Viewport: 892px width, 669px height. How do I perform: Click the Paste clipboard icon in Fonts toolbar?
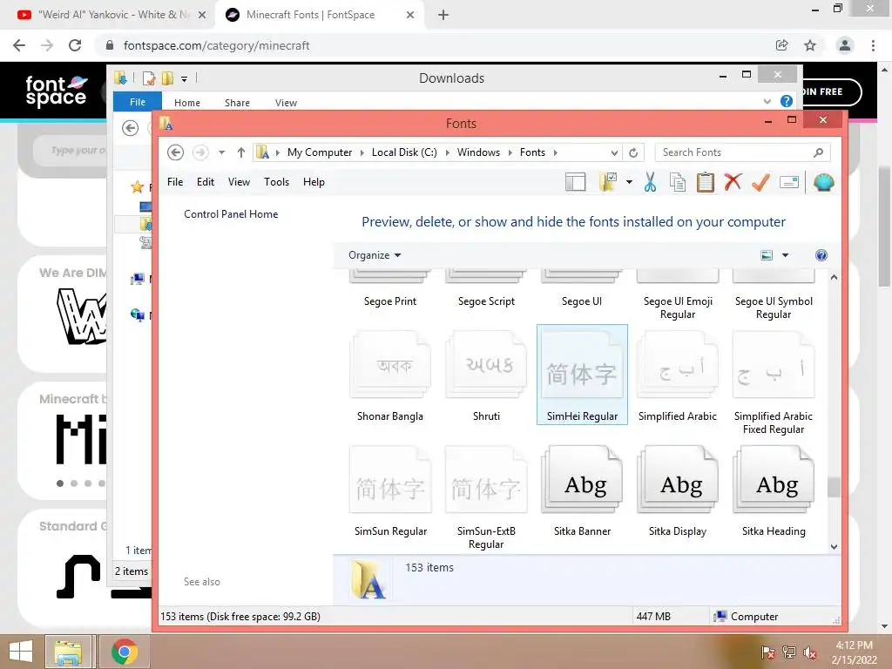click(705, 182)
